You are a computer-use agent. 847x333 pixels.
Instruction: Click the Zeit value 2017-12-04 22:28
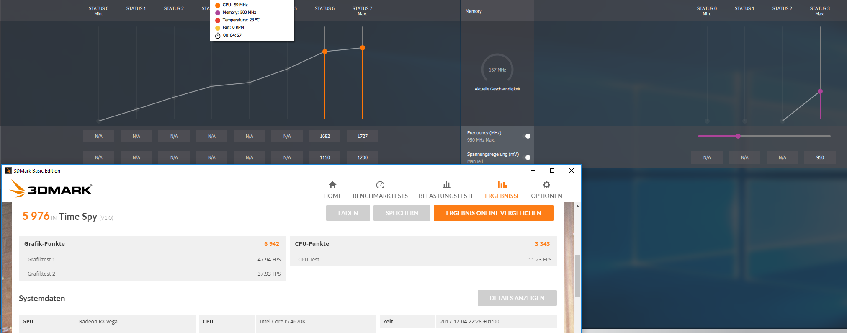469,322
